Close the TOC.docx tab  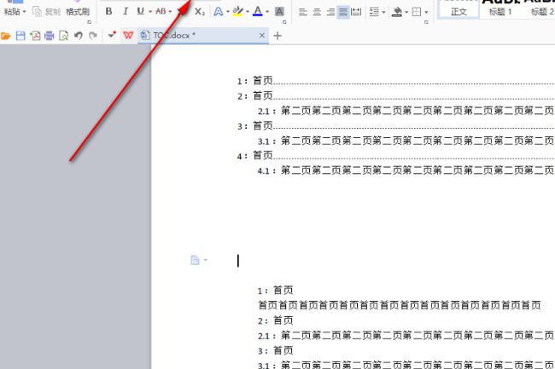(x=262, y=35)
